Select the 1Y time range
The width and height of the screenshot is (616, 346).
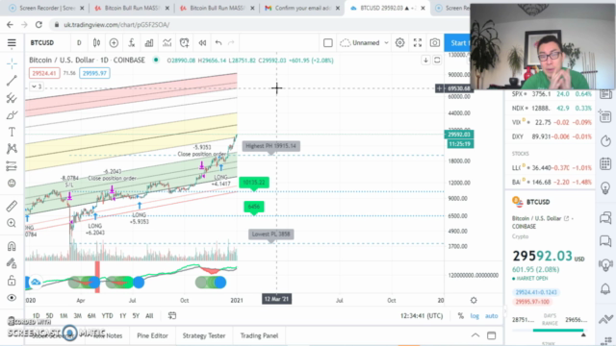tap(123, 316)
